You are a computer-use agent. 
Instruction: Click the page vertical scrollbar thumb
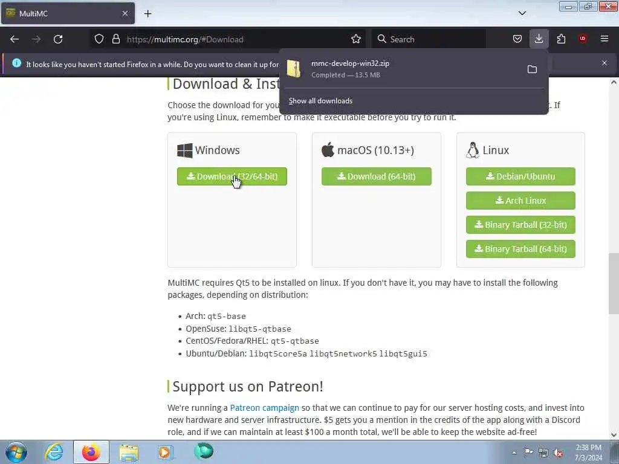pyautogui.click(x=614, y=283)
